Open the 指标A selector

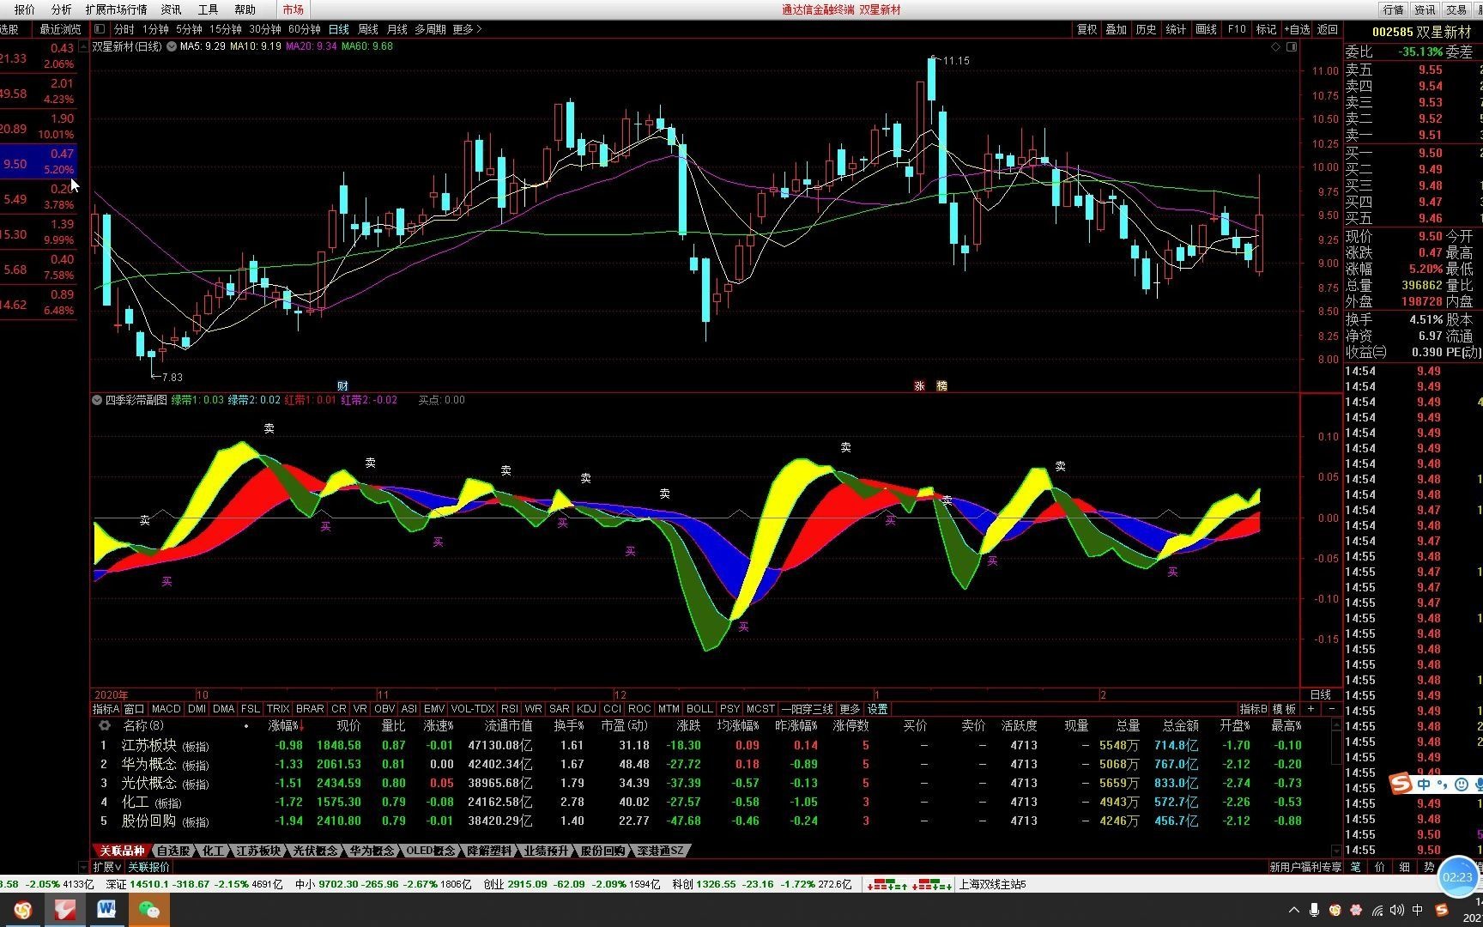(x=106, y=709)
